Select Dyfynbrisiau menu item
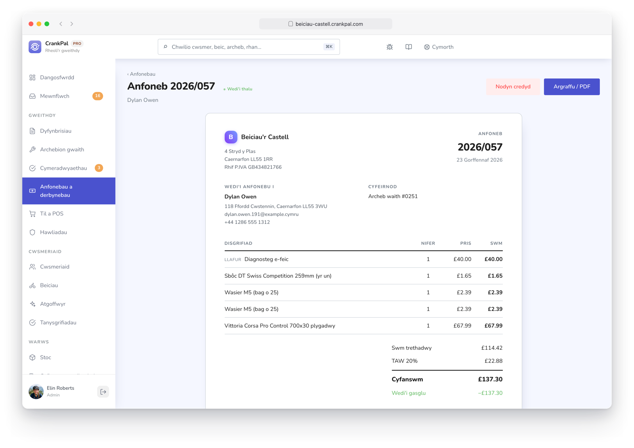Image resolution: width=634 pixels, height=448 pixels. [69, 131]
